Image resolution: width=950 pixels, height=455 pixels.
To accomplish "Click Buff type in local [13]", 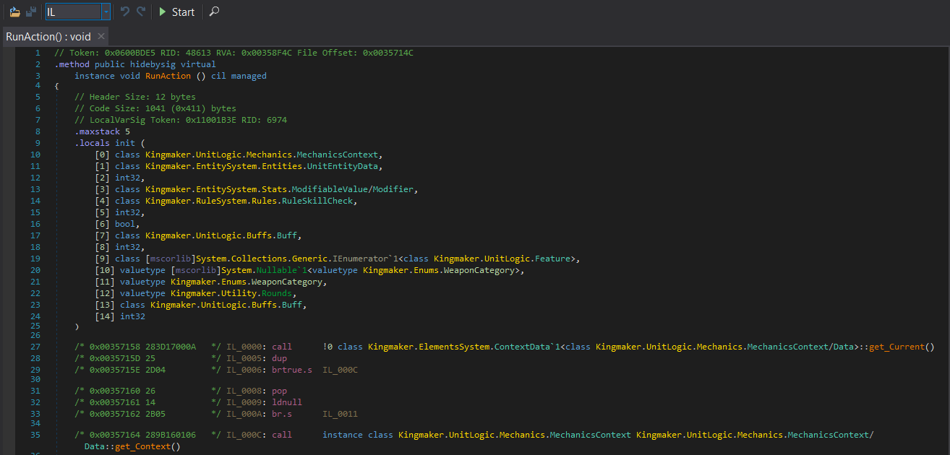I will coord(292,305).
